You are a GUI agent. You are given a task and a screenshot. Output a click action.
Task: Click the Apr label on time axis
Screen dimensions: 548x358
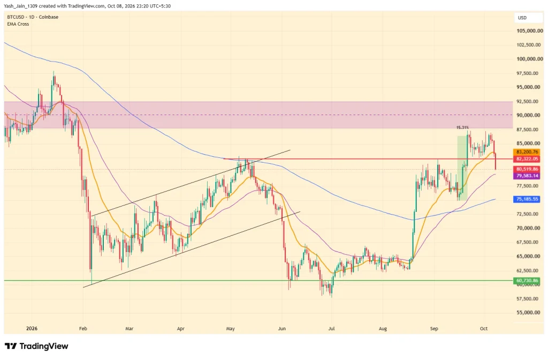point(181,329)
